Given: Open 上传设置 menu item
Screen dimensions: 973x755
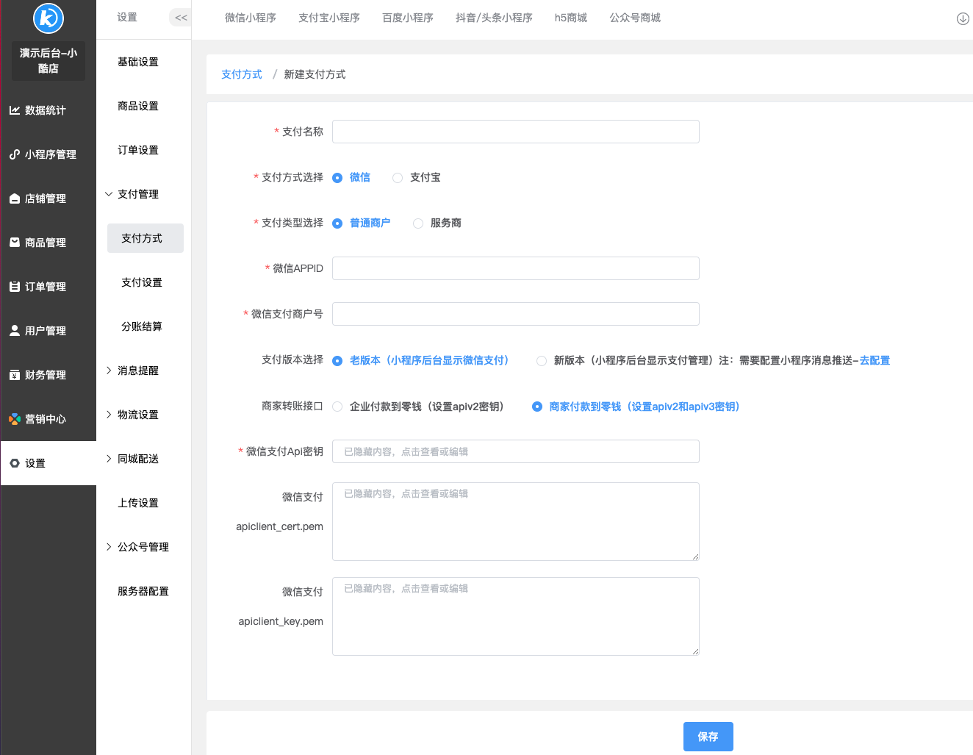Looking at the screenshot, I should click(x=138, y=503).
